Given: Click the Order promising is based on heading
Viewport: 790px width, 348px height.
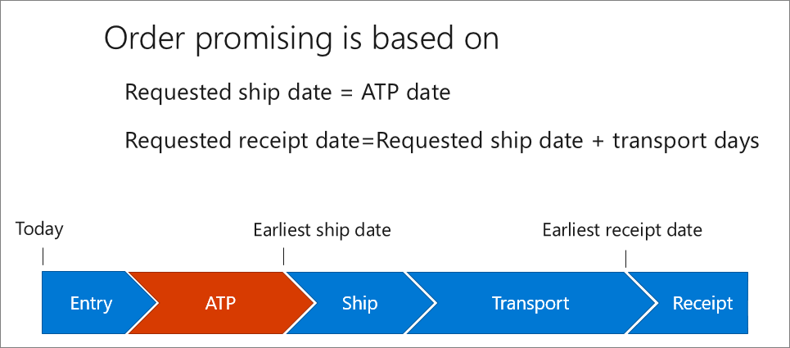Looking at the screenshot, I should pyautogui.click(x=301, y=40).
